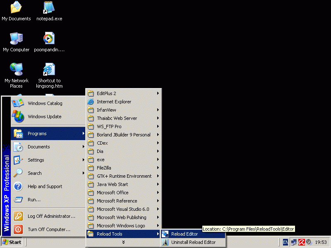The image size is (331, 248).
Task: Open Shortcut to kingsong.htm icon
Action: click(x=49, y=69)
